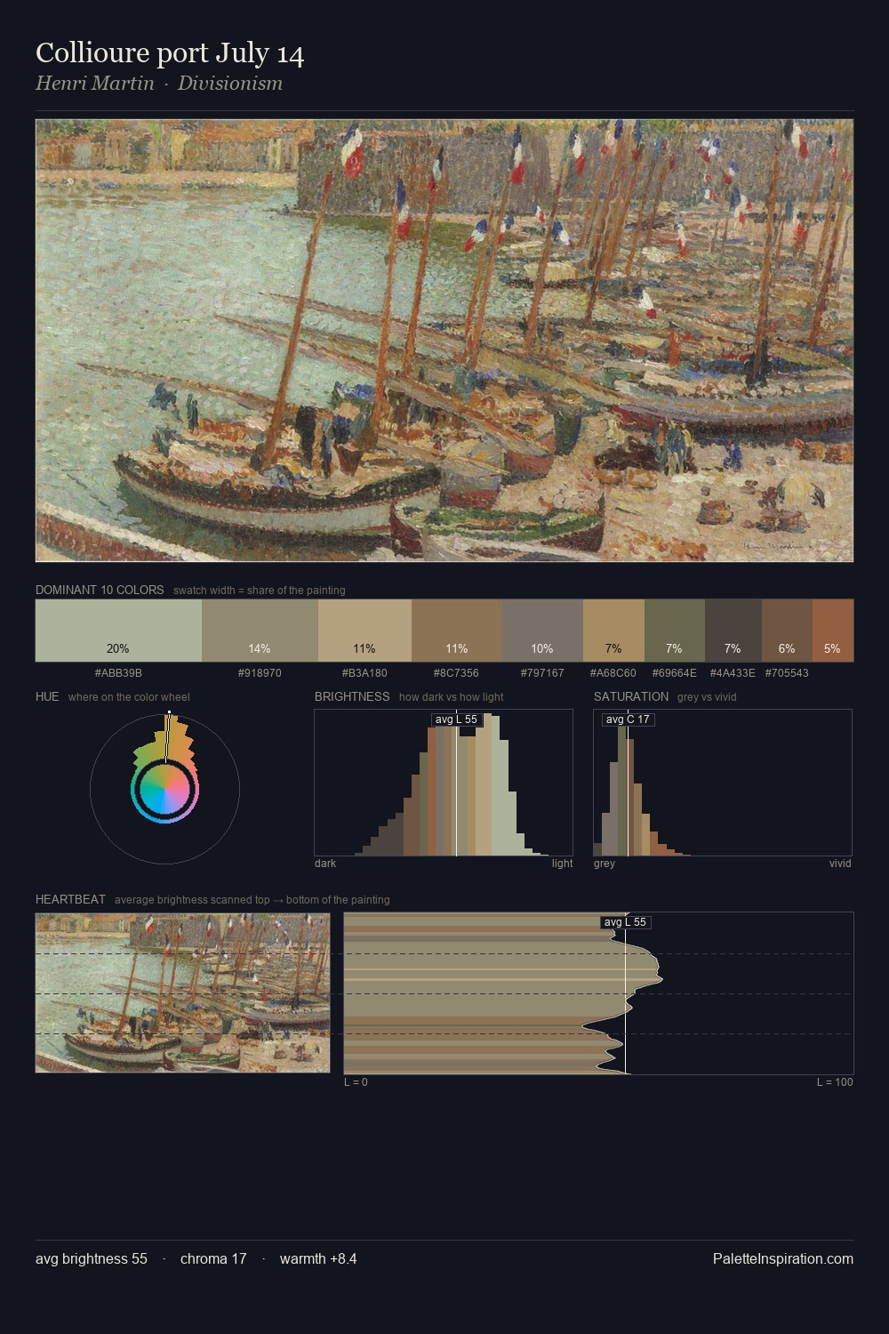Choose the 6% brown swatch
The width and height of the screenshot is (889, 1334).
(787, 631)
